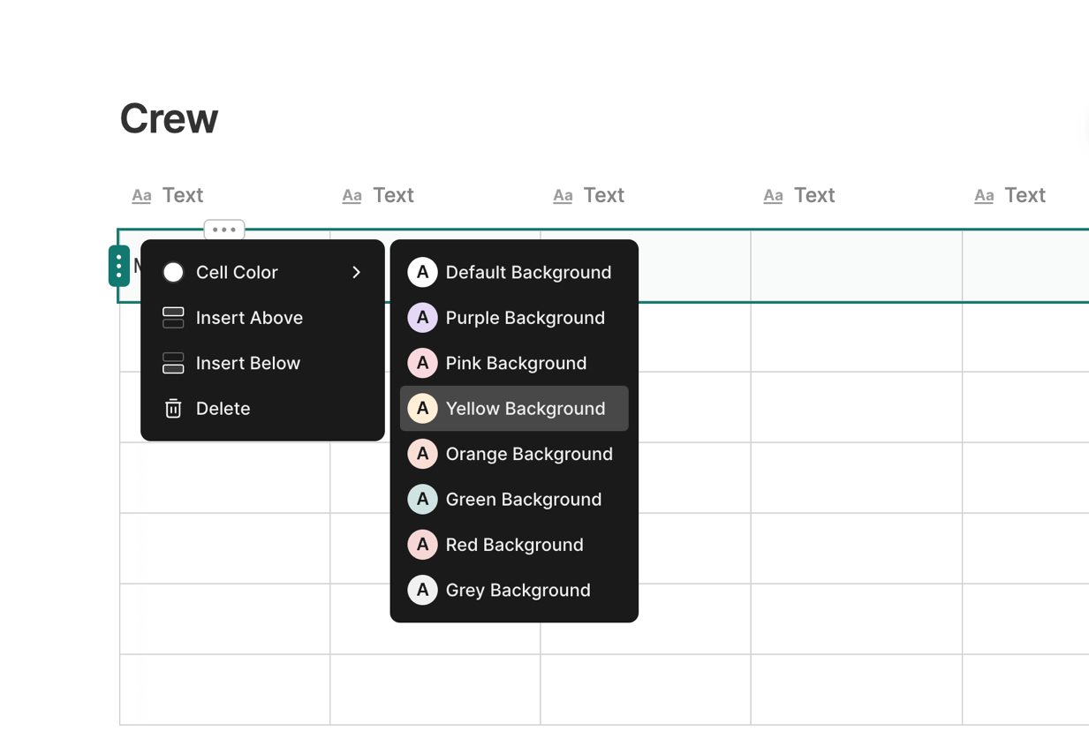
Task: Click the Delete trash can icon
Action: pyautogui.click(x=173, y=409)
